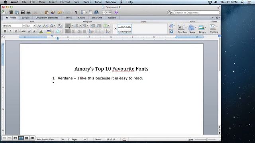Apply superscript formatting
This screenshot has height=143, width=255.
(x=29, y=31)
